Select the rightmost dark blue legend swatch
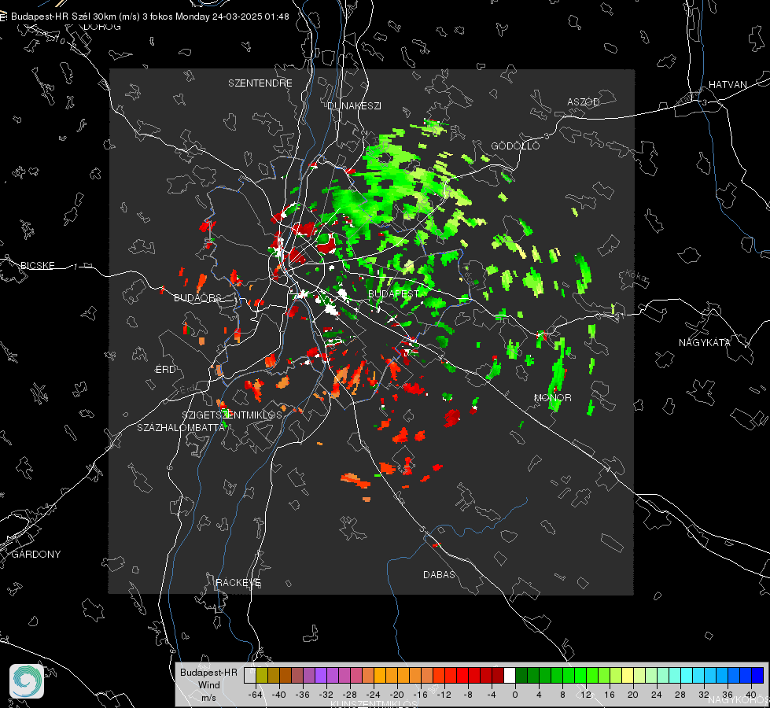 click(757, 675)
